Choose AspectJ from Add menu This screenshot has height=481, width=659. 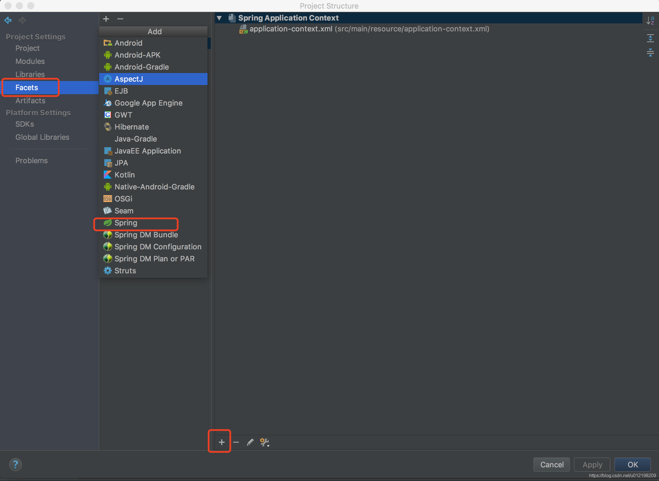(x=153, y=79)
